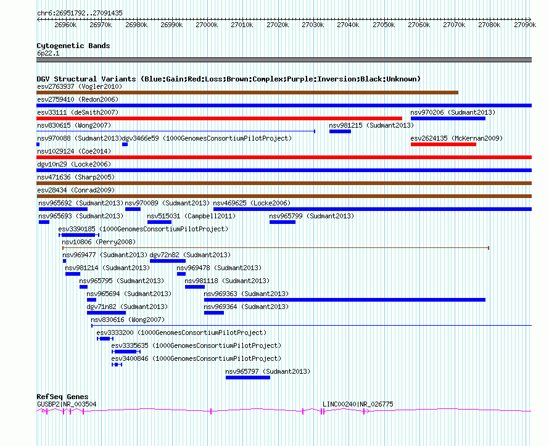This screenshot has height=446, width=549.
Task: Select the red esv33111 loss bar
Action: [x=219, y=118]
